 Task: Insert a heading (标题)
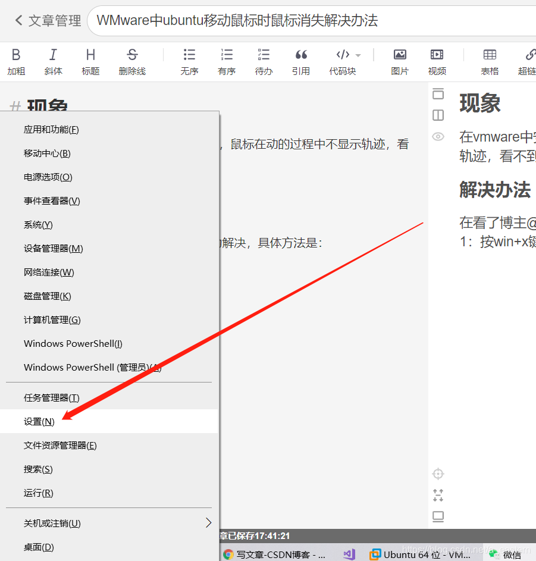coord(90,62)
